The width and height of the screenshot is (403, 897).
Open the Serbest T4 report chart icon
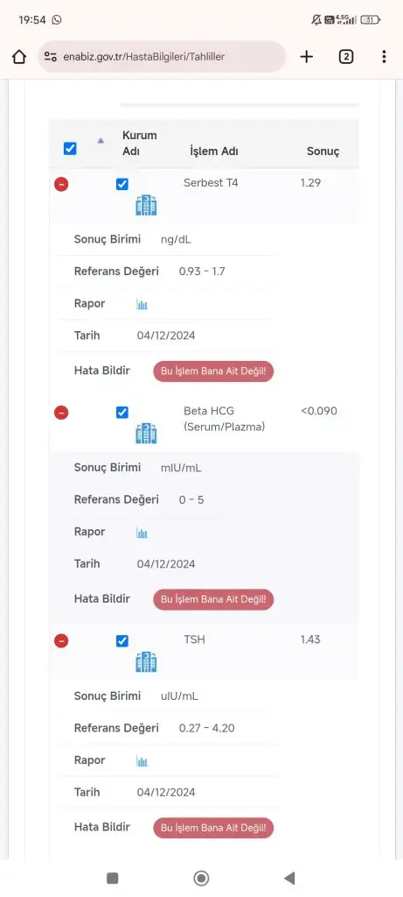tap(142, 304)
